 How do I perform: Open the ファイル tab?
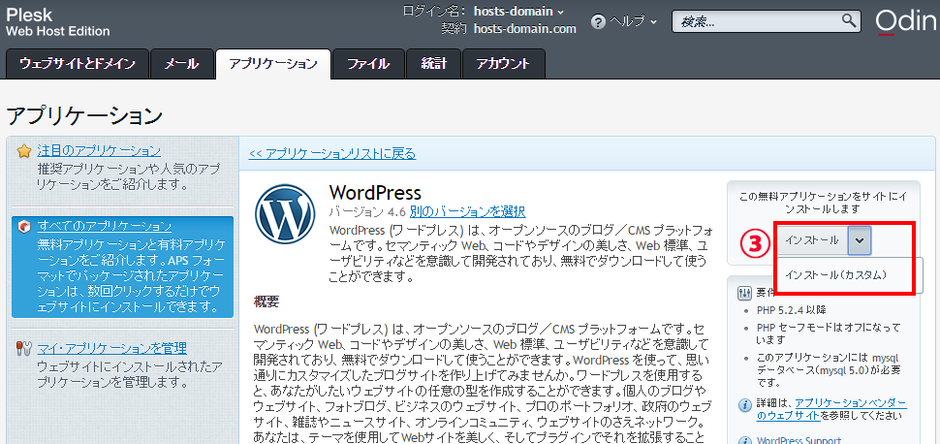point(368,64)
